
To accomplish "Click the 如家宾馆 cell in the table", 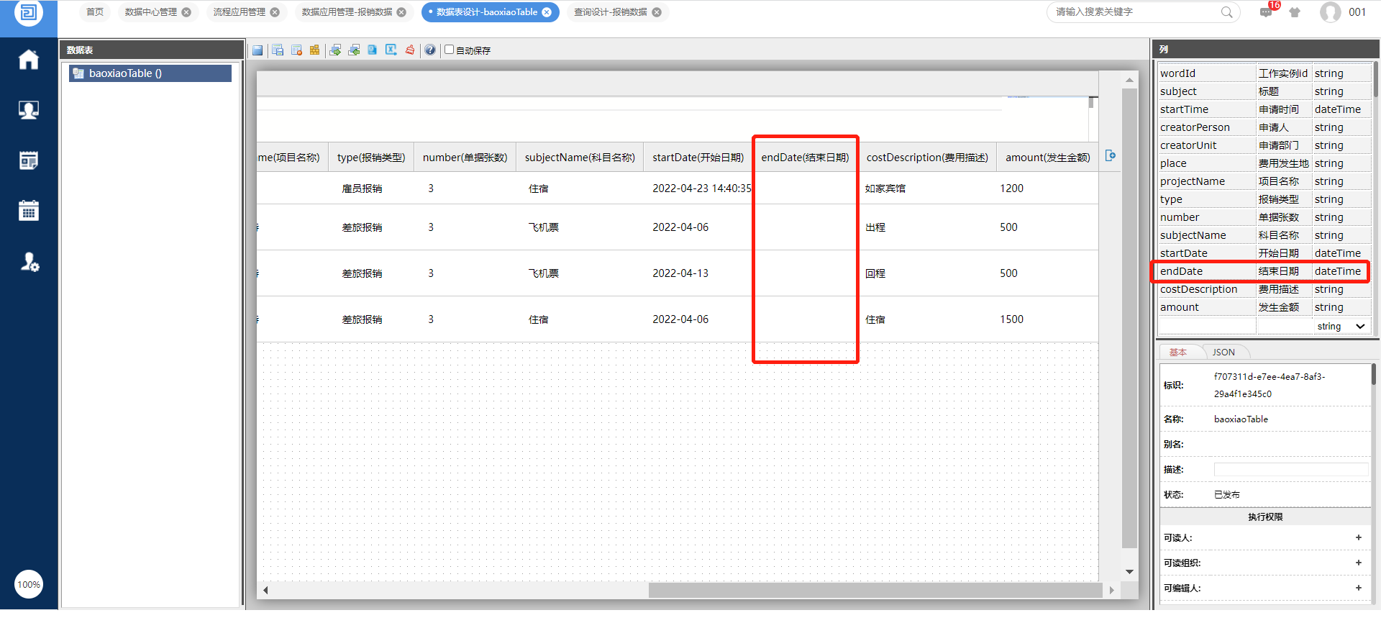I will (885, 188).
